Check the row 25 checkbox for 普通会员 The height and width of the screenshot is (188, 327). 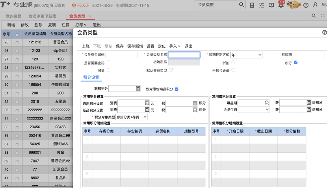click(17, 43)
